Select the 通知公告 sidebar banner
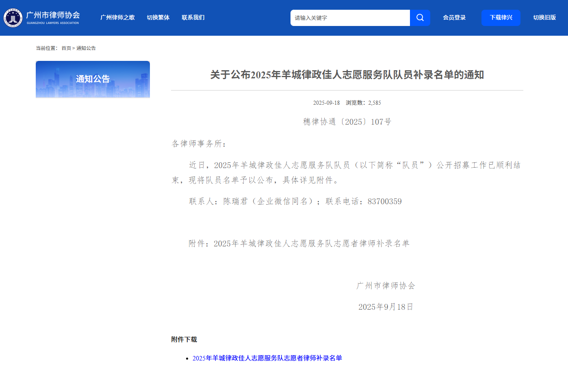This screenshot has width=568, height=371. [93, 79]
